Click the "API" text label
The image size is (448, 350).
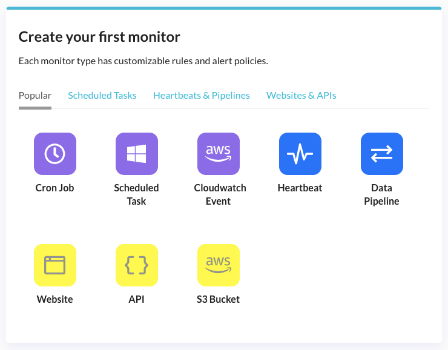[136, 300]
